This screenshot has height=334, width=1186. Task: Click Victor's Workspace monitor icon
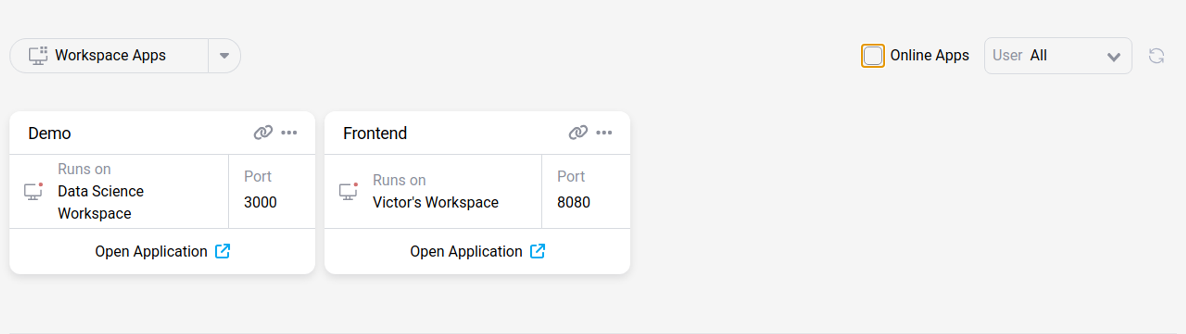click(348, 192)
